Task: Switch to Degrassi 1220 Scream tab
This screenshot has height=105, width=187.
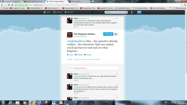Action: click(34, 1)
